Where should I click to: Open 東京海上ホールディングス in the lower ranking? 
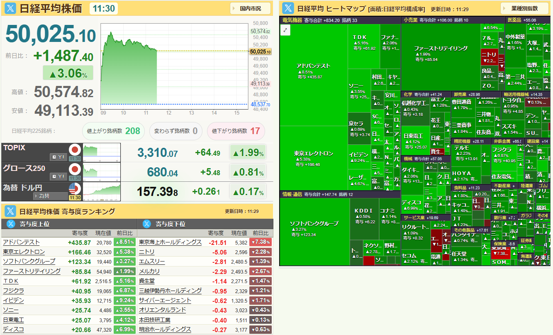coord(170,242)
